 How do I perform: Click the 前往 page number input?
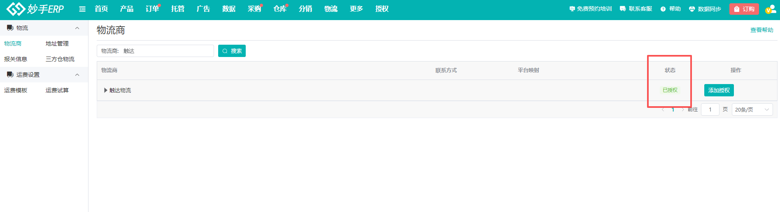[x=710, y=109]
